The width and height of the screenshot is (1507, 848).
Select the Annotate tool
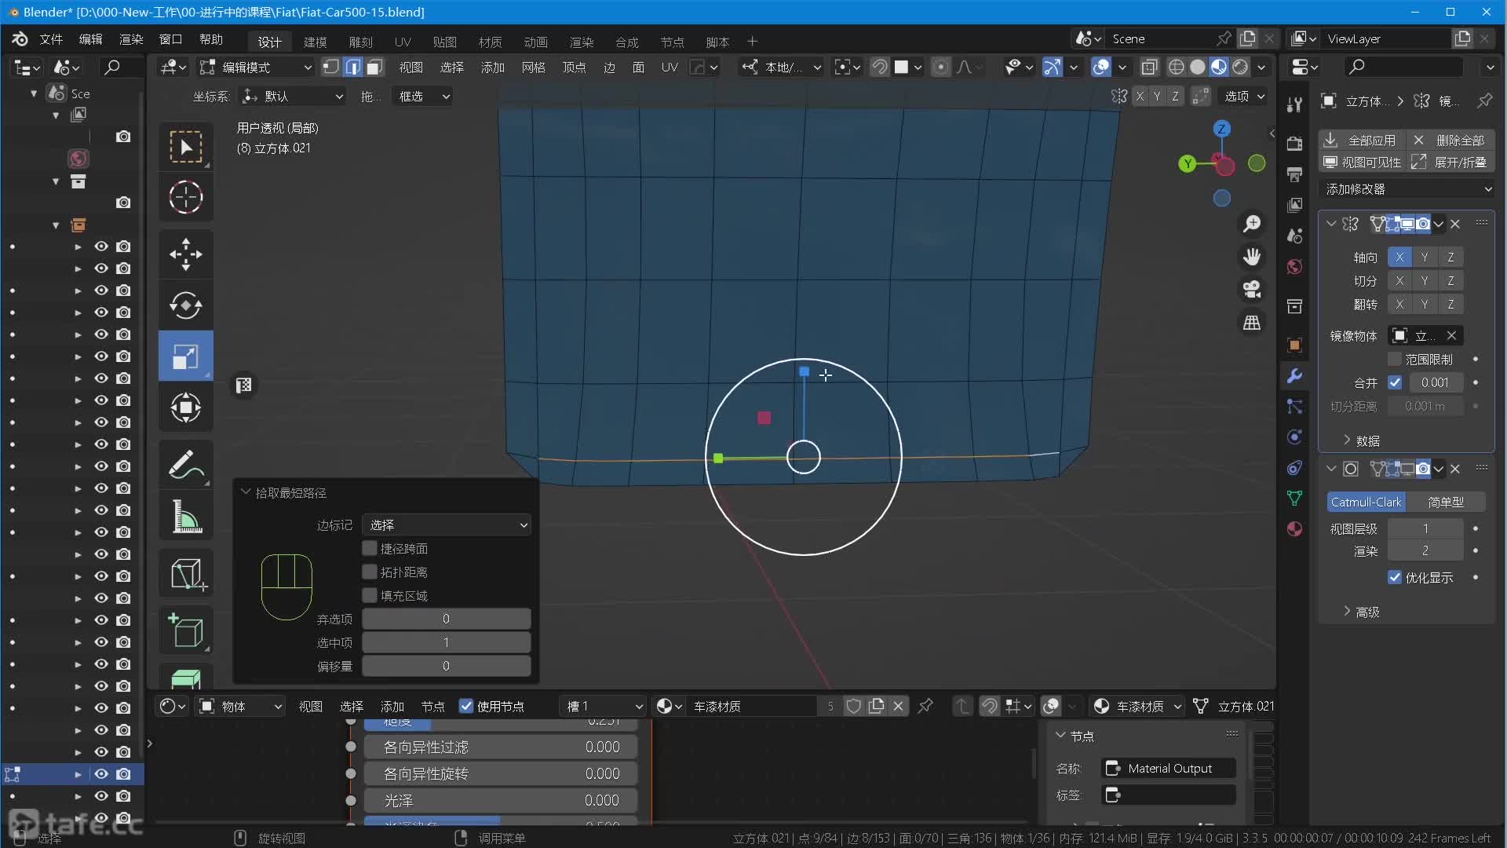pyautogui.click(x=186, y=465)
